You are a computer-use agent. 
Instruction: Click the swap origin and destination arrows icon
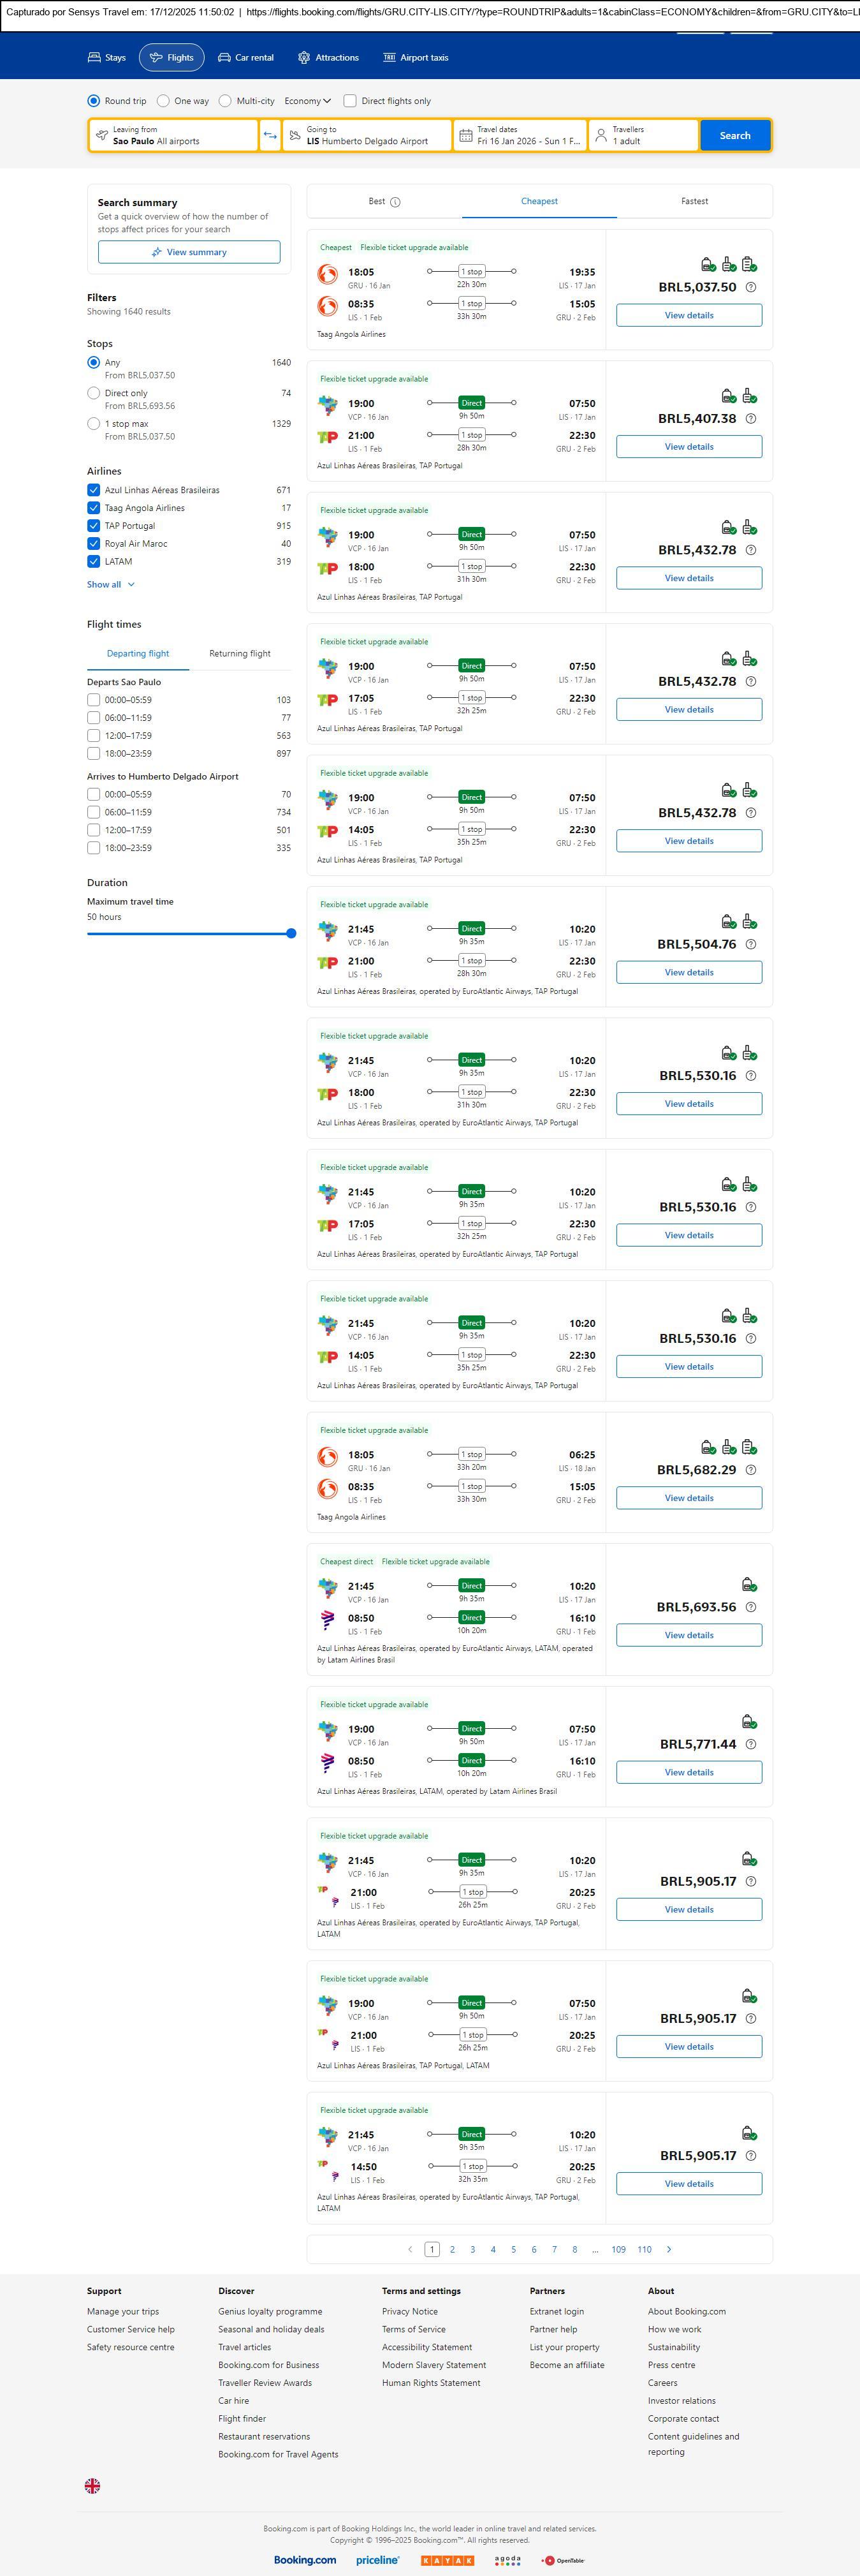click(x=270, y=136)
